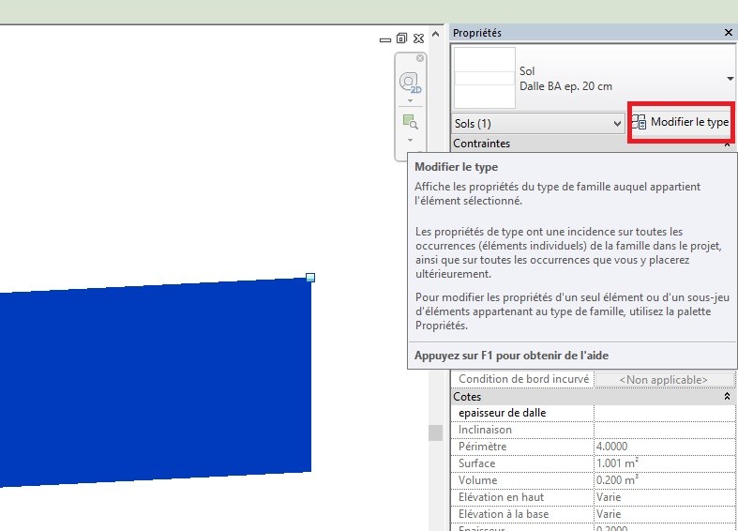The height and width of the screenshot is (531, 738).
Task: Click the Périmètre value cell
Action: click(664, 447)
